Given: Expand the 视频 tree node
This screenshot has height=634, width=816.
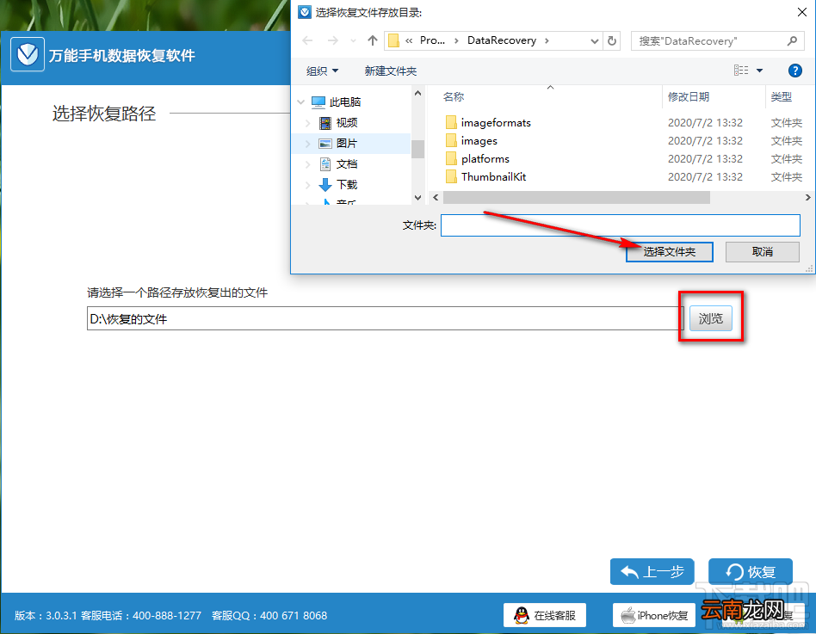Looking at the screenshot, I should coord(307,123).
